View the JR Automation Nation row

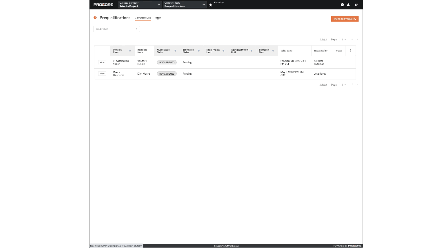pos(102,62)
